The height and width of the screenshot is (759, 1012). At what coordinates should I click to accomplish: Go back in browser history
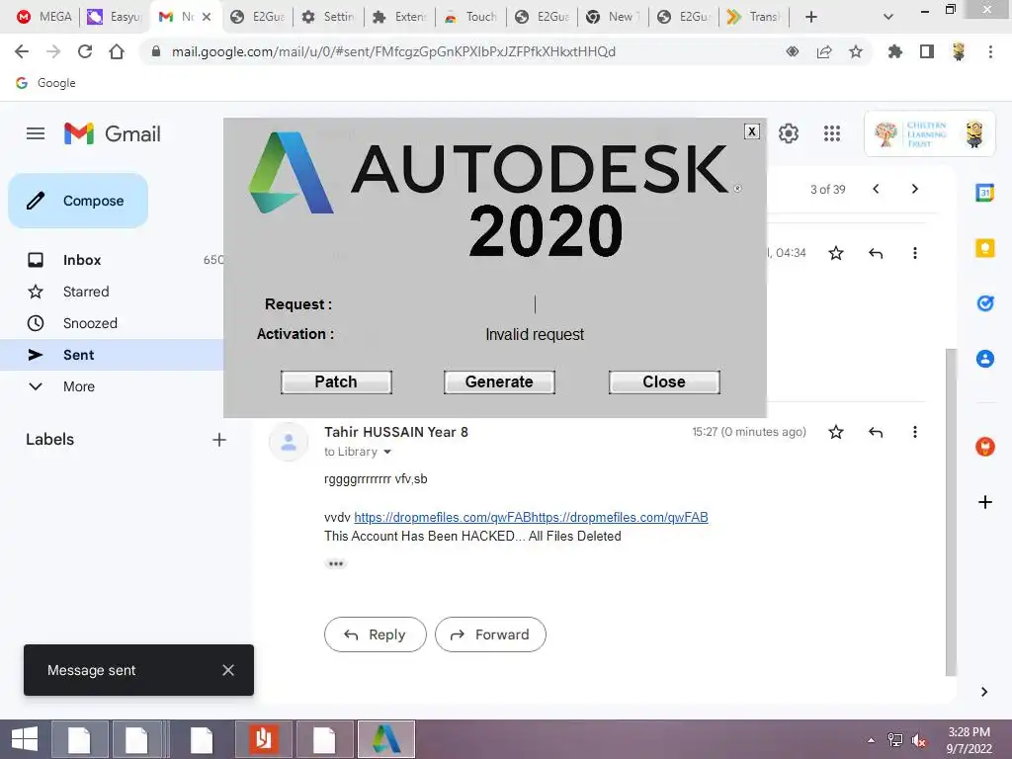pos(22,51)
